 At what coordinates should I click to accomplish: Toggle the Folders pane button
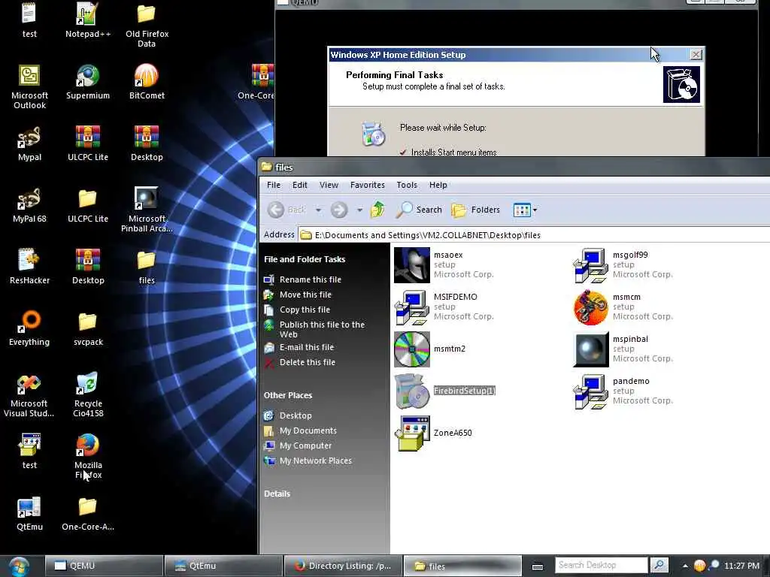pyautogui.click(x=475, y=210)
